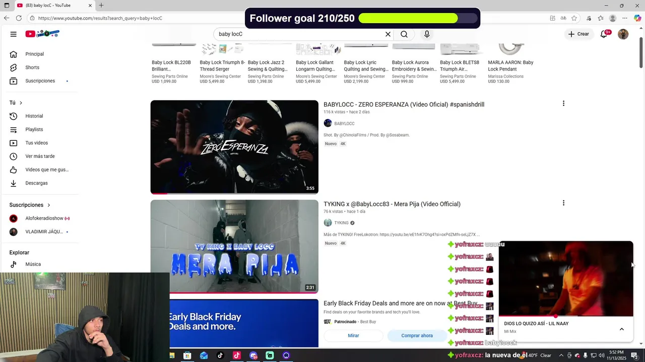645x362 pixels.
Task: Play the MERA PIJA video thumbnail
Action: (x=234, y=246)
